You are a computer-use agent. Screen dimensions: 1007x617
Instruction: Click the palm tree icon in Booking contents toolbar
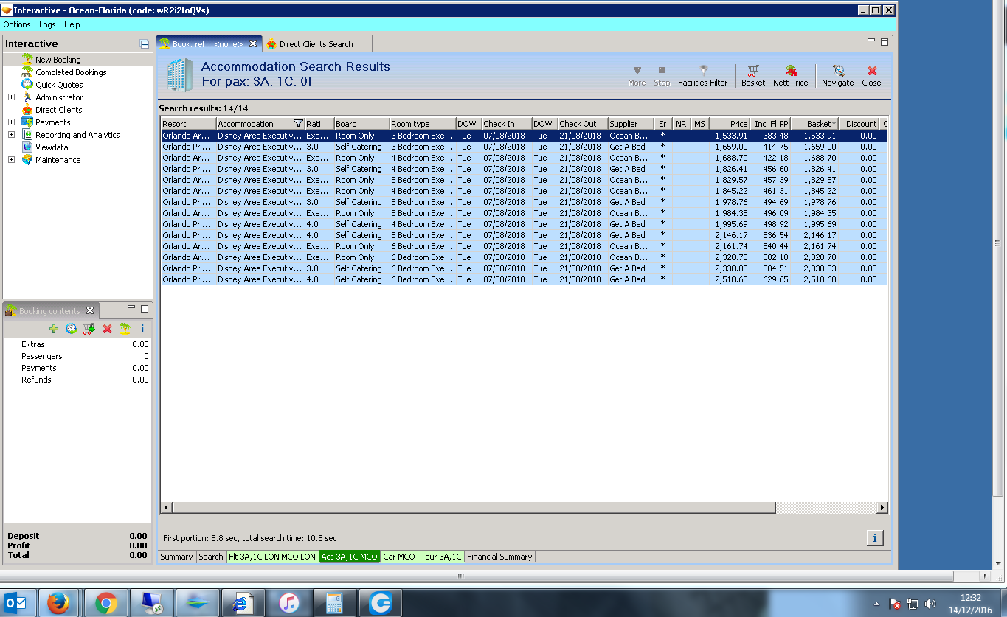(125, 329)
